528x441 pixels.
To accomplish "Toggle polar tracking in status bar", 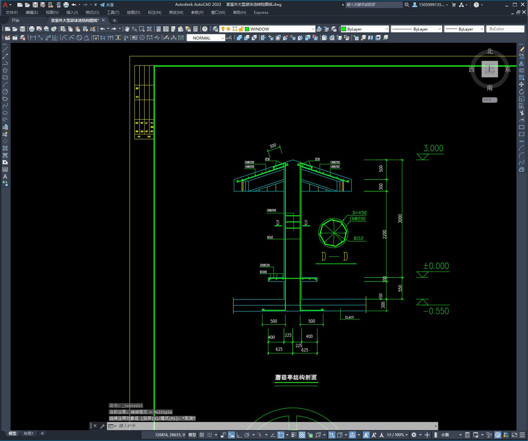I will tap(247, 435).
